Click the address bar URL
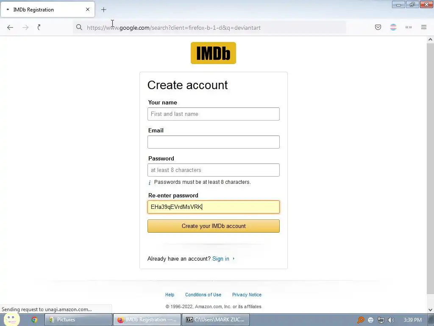 pyautogui.click(x=173, y=28)
